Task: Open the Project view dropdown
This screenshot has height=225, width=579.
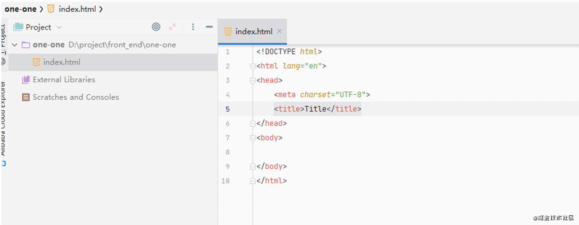Action: tap(59, 28)
